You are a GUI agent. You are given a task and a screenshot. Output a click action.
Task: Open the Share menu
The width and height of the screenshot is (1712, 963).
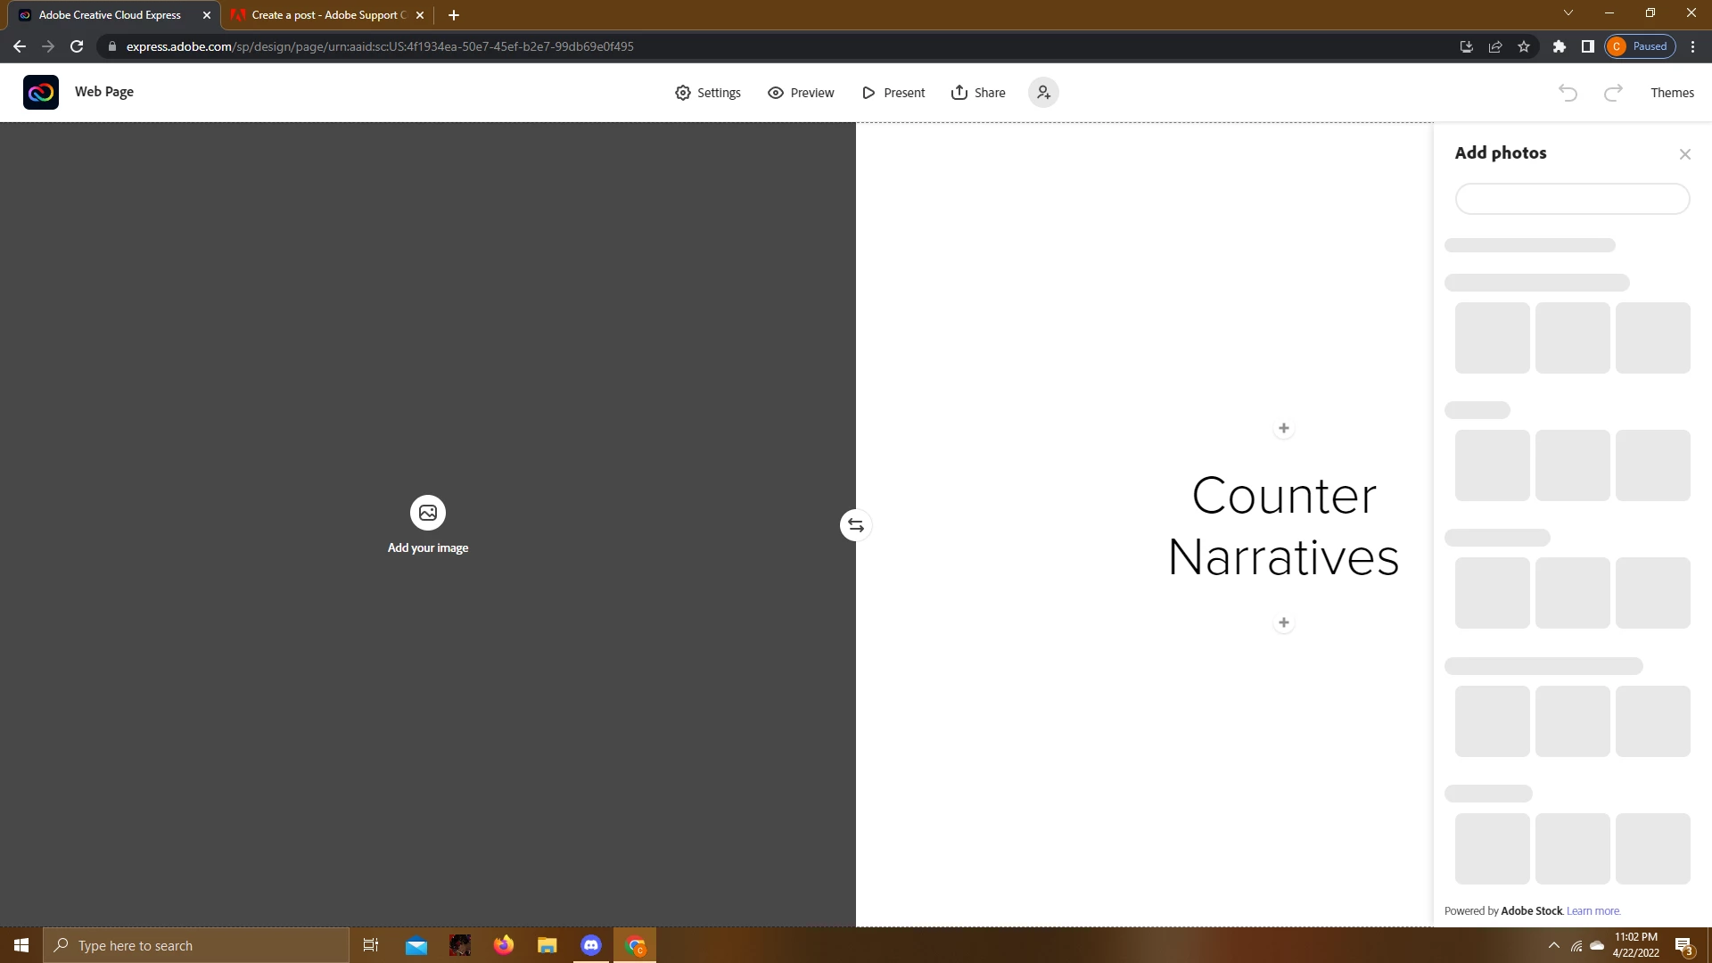(x=978, y=93)
